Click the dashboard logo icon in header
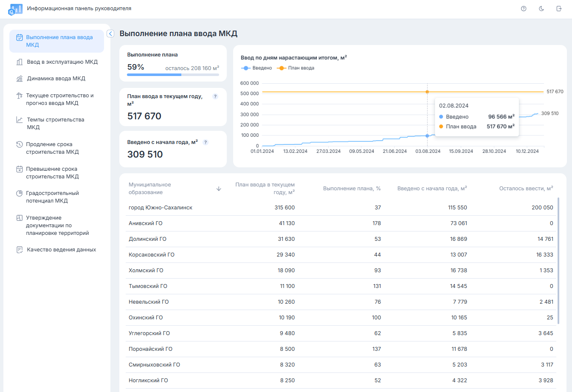Viewport: 572px width, 392px height. pyautogui.click(x=15, y=9)
